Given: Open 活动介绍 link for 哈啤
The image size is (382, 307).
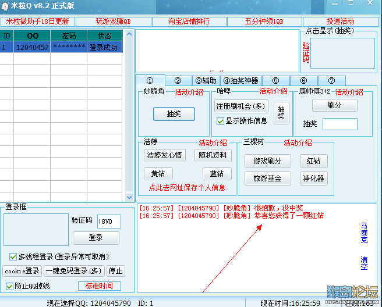Looking at the screenshot, I should (273, 91).
